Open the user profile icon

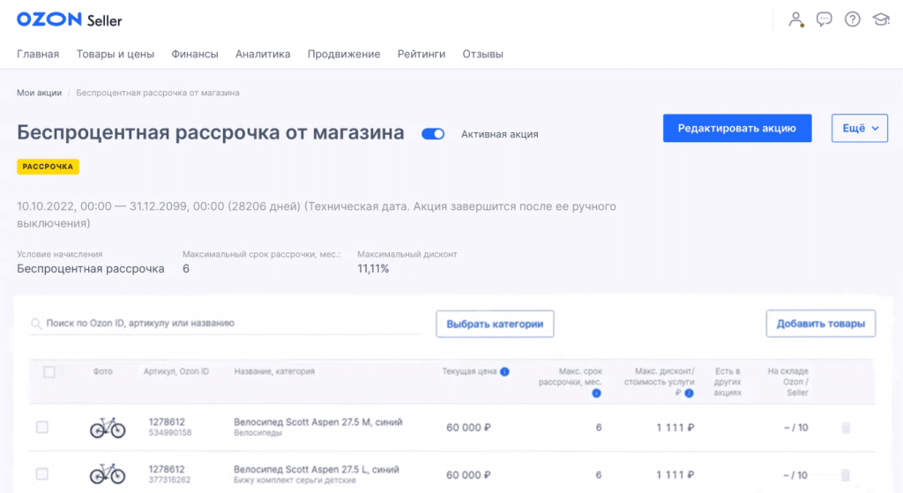pos(796,19)
